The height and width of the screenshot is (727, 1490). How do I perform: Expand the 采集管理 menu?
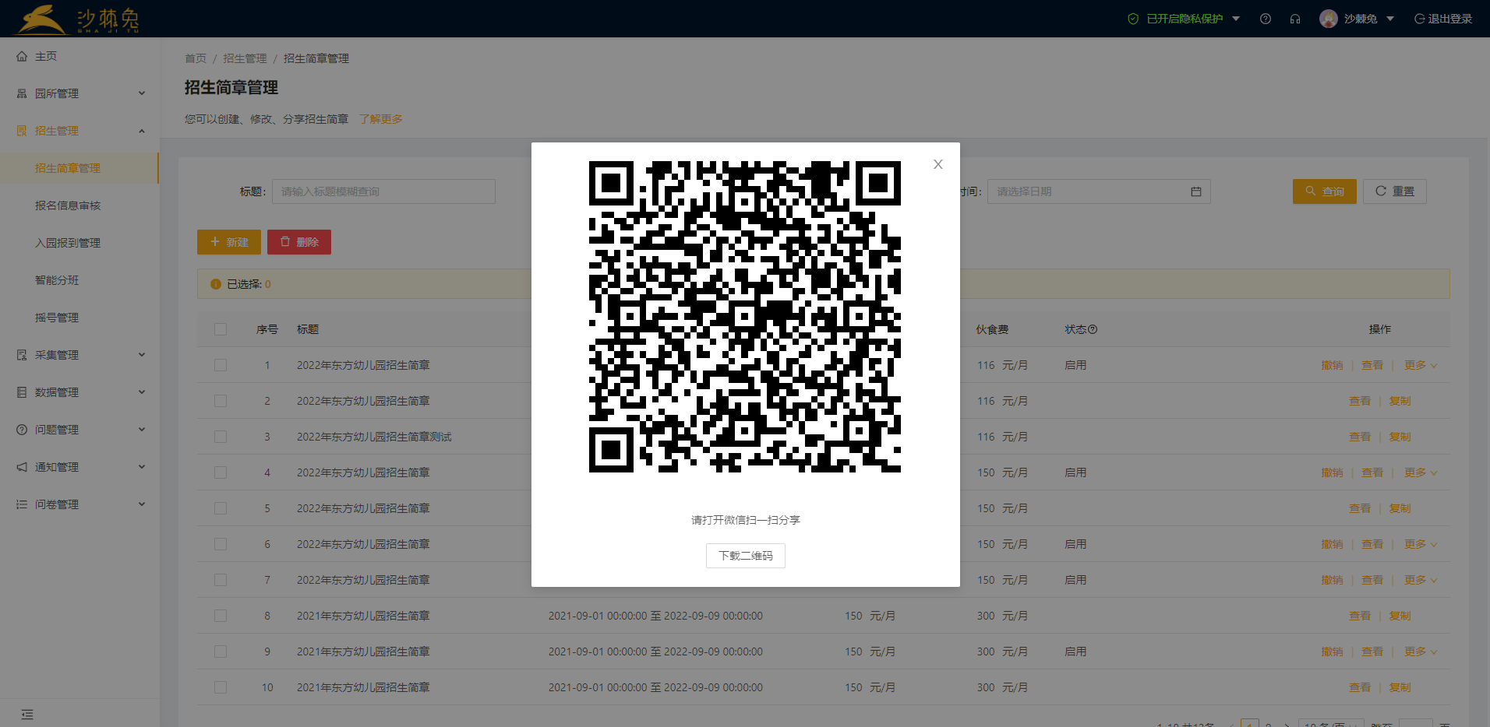point(142,355)
